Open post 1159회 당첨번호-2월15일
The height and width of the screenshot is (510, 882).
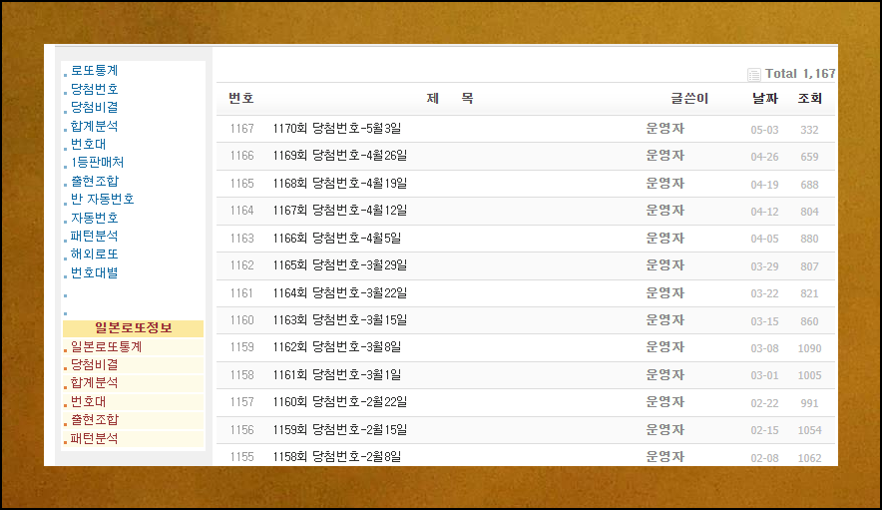pyautogui.click(x=340, y=429)
